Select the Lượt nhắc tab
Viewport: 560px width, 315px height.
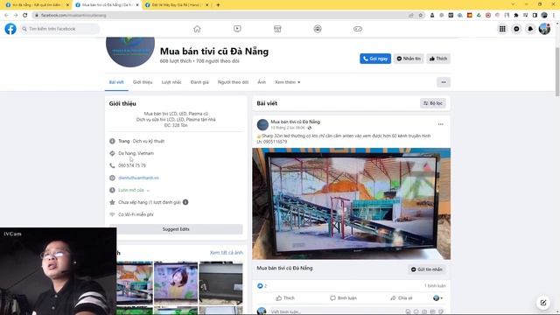tap(171, 82)
